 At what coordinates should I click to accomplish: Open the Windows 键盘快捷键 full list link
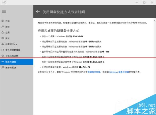click(119, 72)
